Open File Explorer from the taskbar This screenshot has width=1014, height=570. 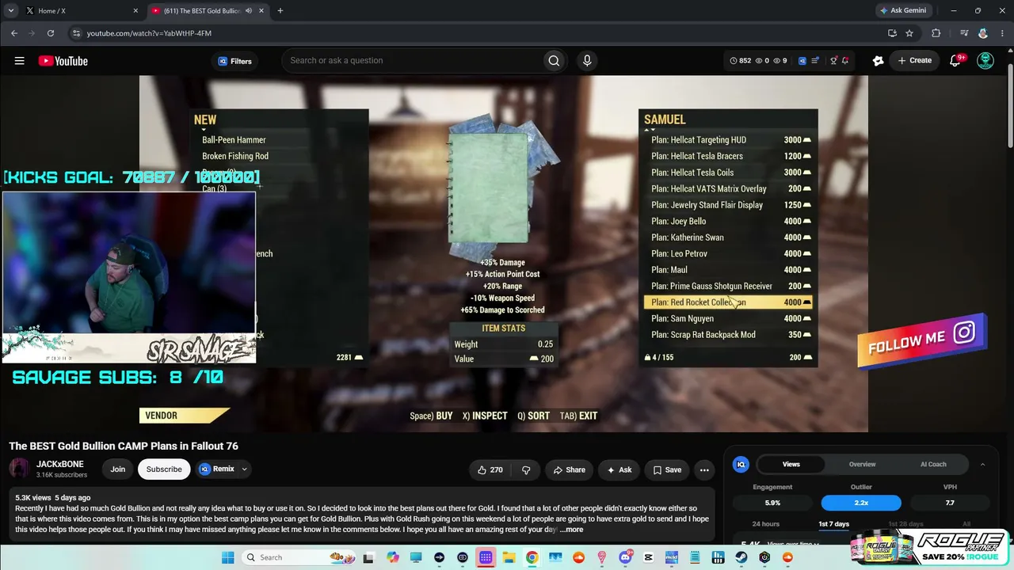pos(509,557)
